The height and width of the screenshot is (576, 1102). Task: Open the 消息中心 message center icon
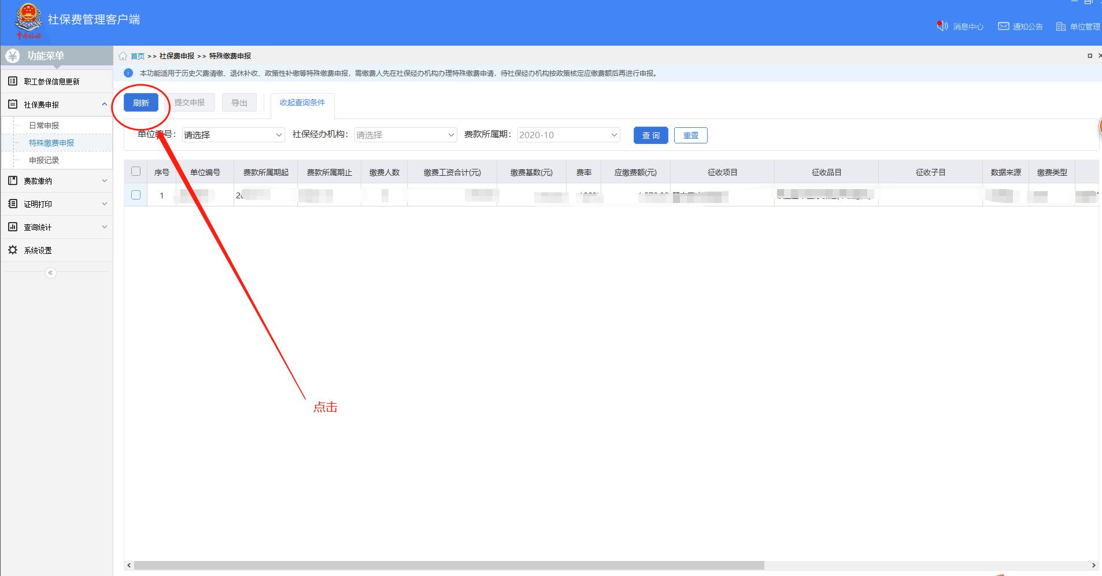pyautogui.click(x=941, y=26)
